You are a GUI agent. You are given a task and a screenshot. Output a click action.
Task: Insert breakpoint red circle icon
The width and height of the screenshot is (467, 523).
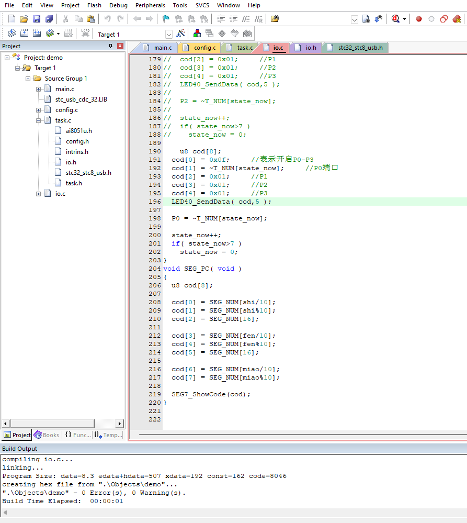419,19
